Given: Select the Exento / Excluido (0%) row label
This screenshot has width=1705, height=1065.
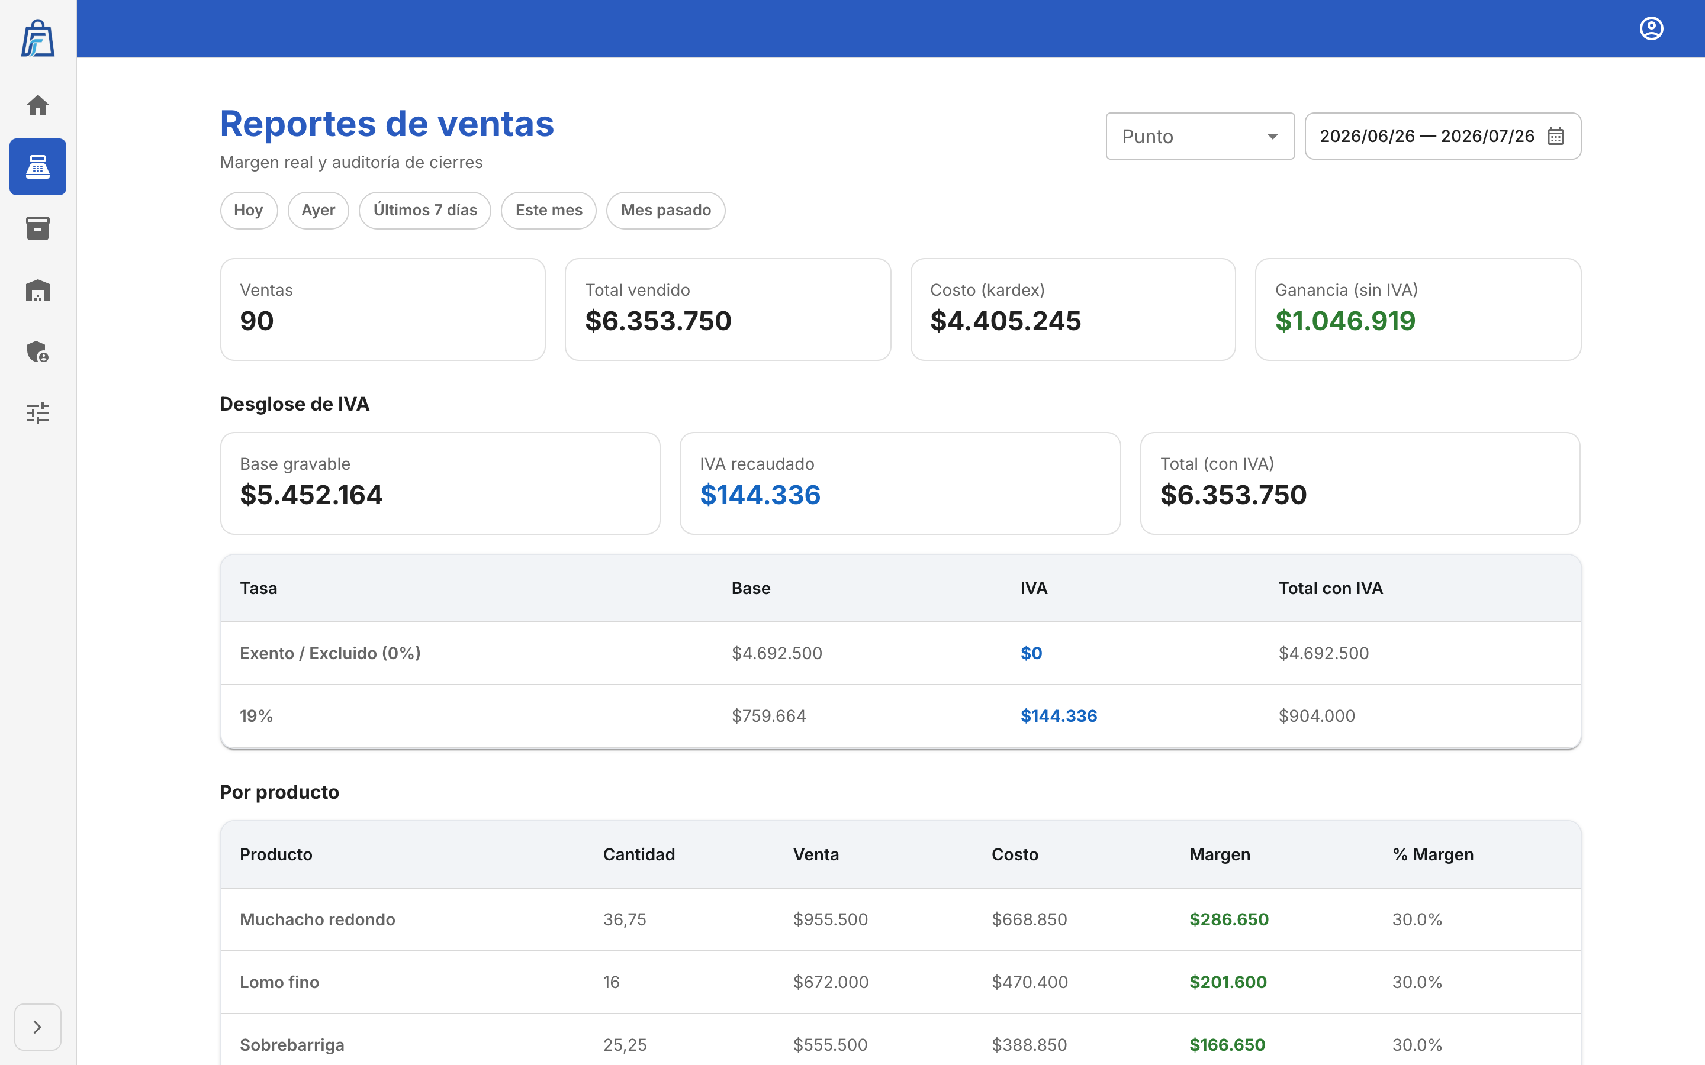Looking at the screenshot, I should tap(330, 653).
